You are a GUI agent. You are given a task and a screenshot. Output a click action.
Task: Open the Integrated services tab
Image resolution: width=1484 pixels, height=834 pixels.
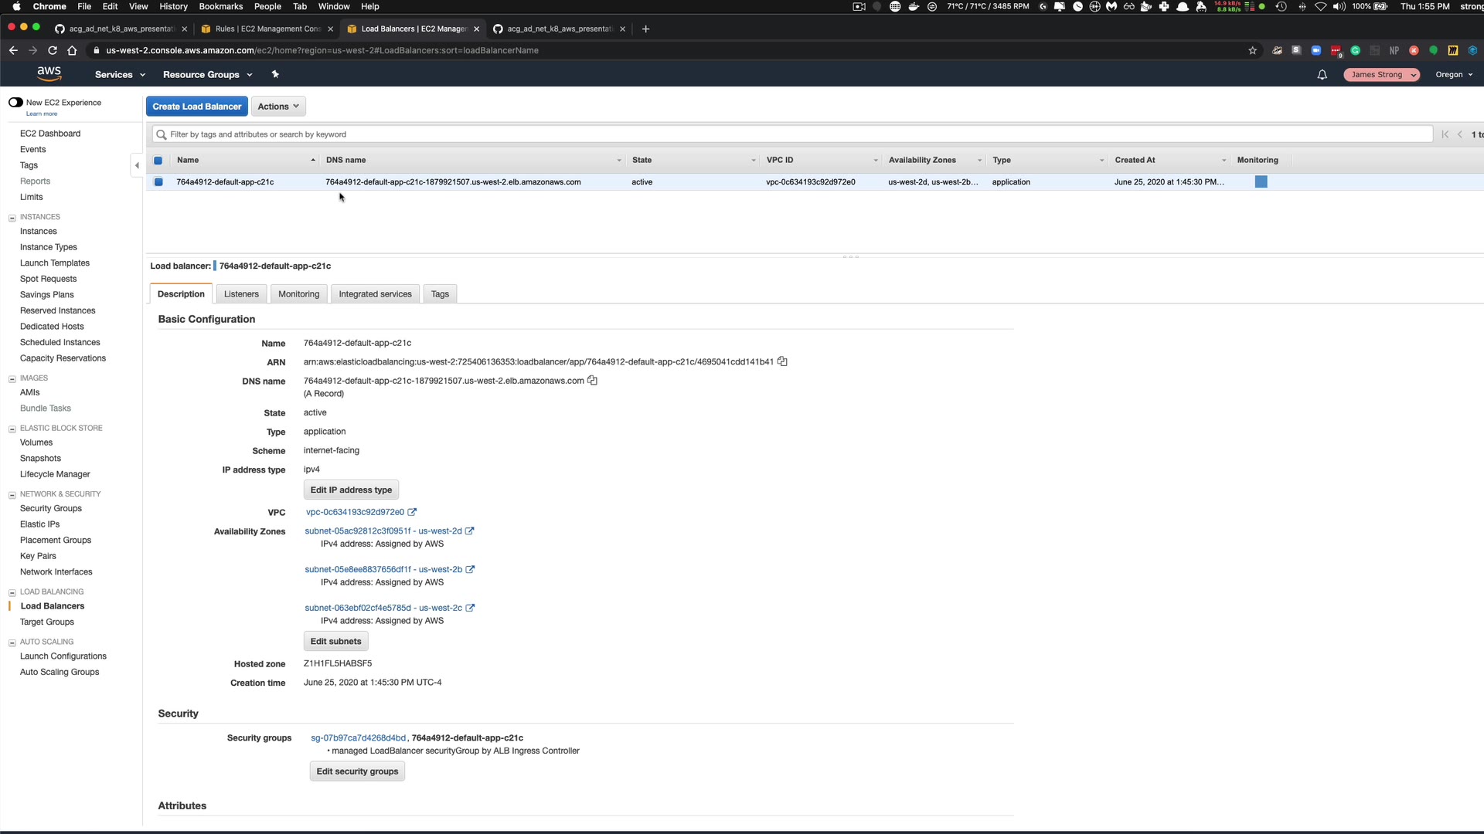click(375, 294)
